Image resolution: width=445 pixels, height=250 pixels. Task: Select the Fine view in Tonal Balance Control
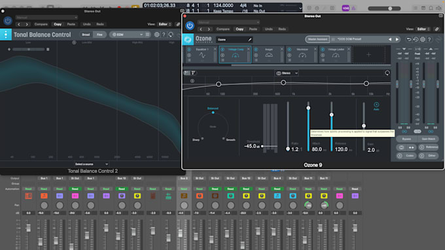99,35
